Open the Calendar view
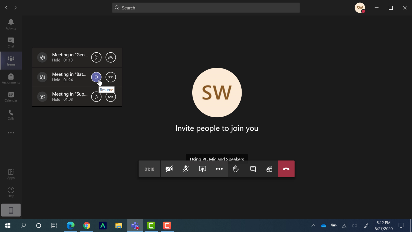Image resolution: width=412 pixels, height=232 pixels. 11,97
